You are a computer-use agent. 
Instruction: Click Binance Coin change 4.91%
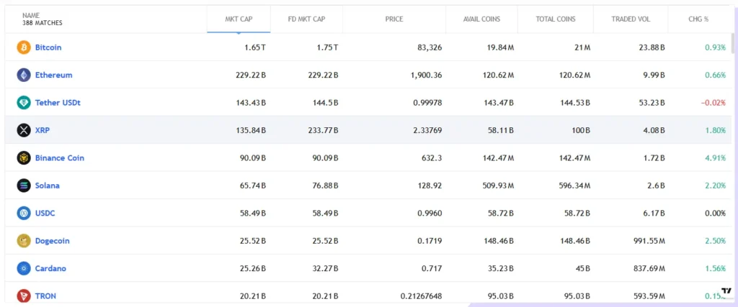[716, 157]
